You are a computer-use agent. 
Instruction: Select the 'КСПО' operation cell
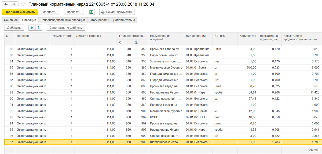(x=166, y=117)
